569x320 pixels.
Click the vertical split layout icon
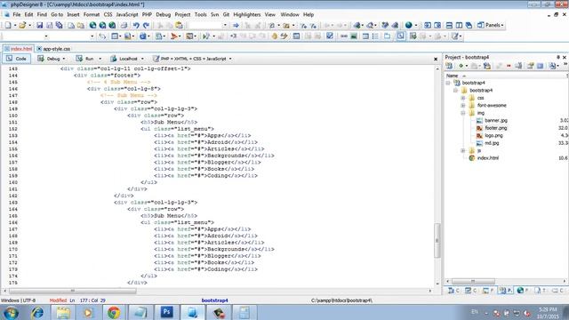459,25
